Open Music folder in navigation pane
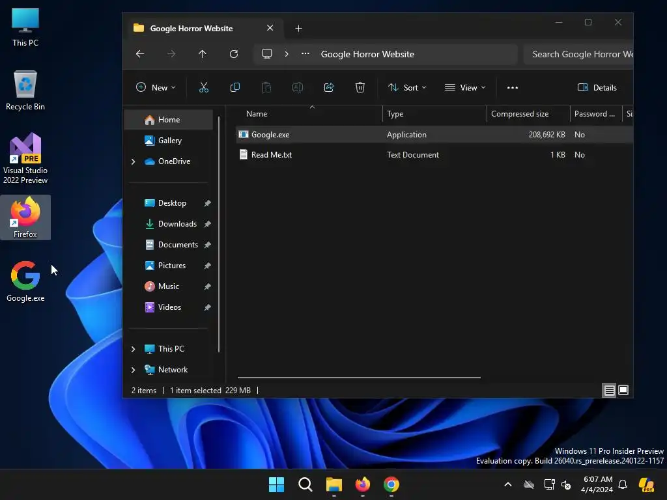Viewport: 667px width, 500px height. point(169,286)
